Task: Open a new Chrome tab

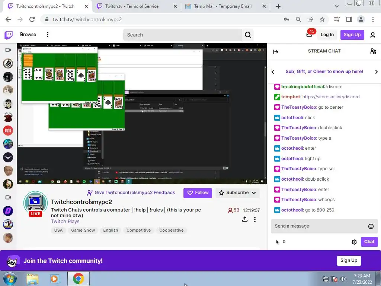Action: pos(278,7)
